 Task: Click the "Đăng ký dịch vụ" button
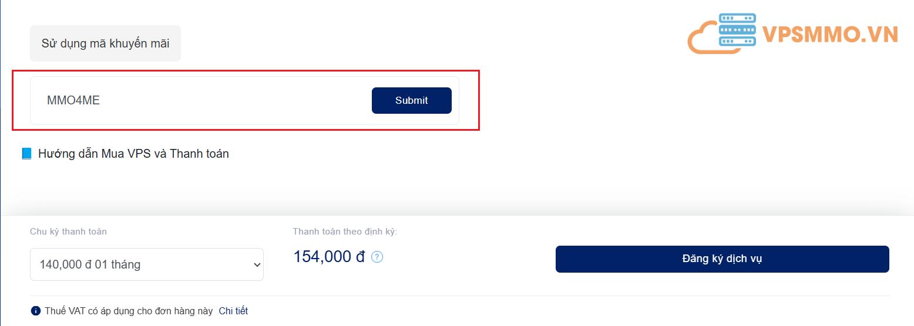point(722,259)
